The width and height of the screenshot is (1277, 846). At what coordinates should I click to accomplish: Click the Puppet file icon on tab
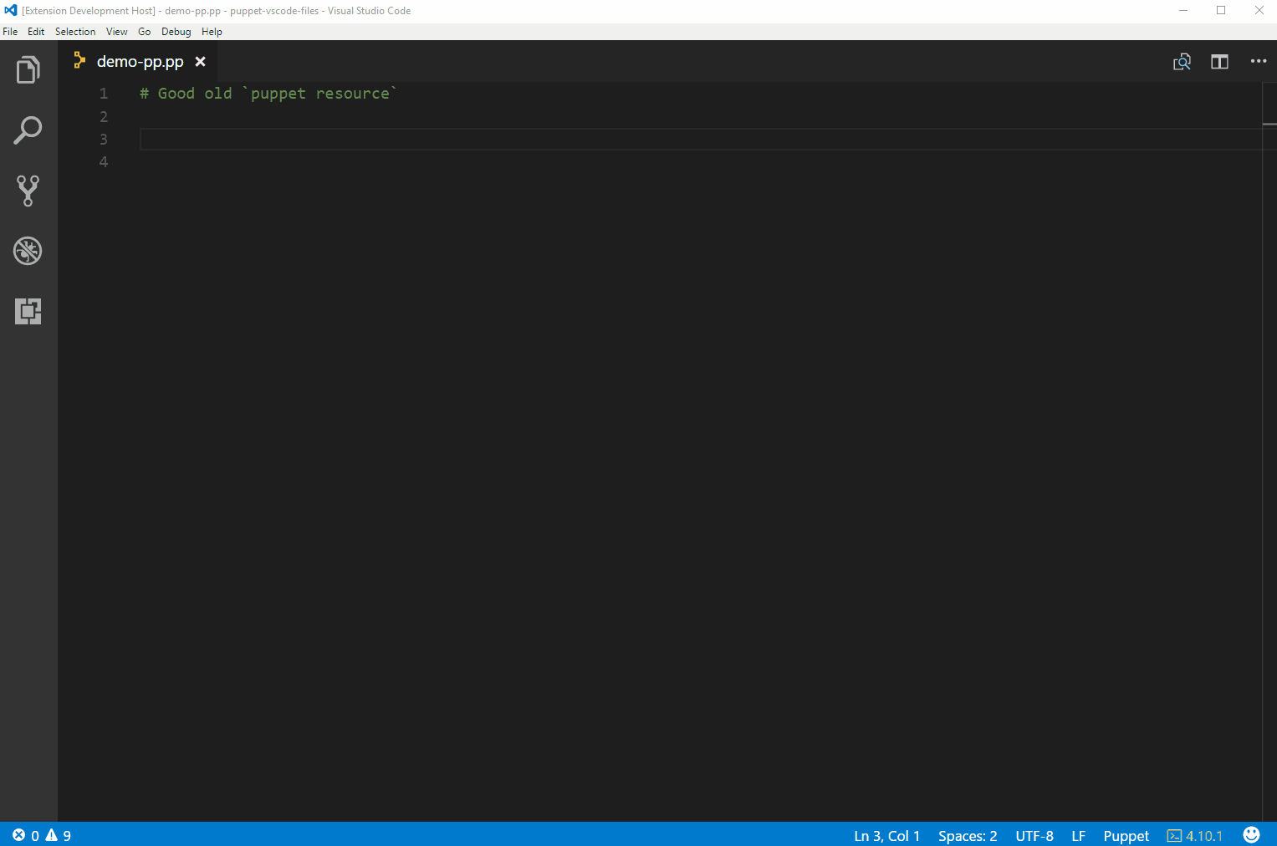[79, 60]
